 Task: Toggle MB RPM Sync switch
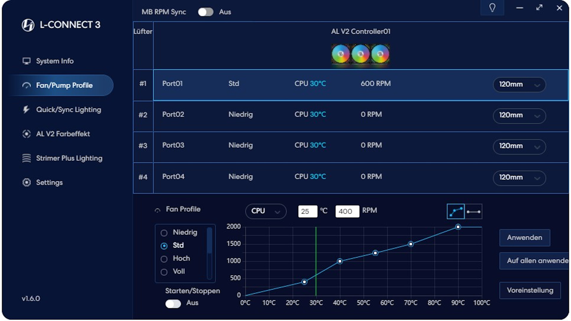click(206, 12)
